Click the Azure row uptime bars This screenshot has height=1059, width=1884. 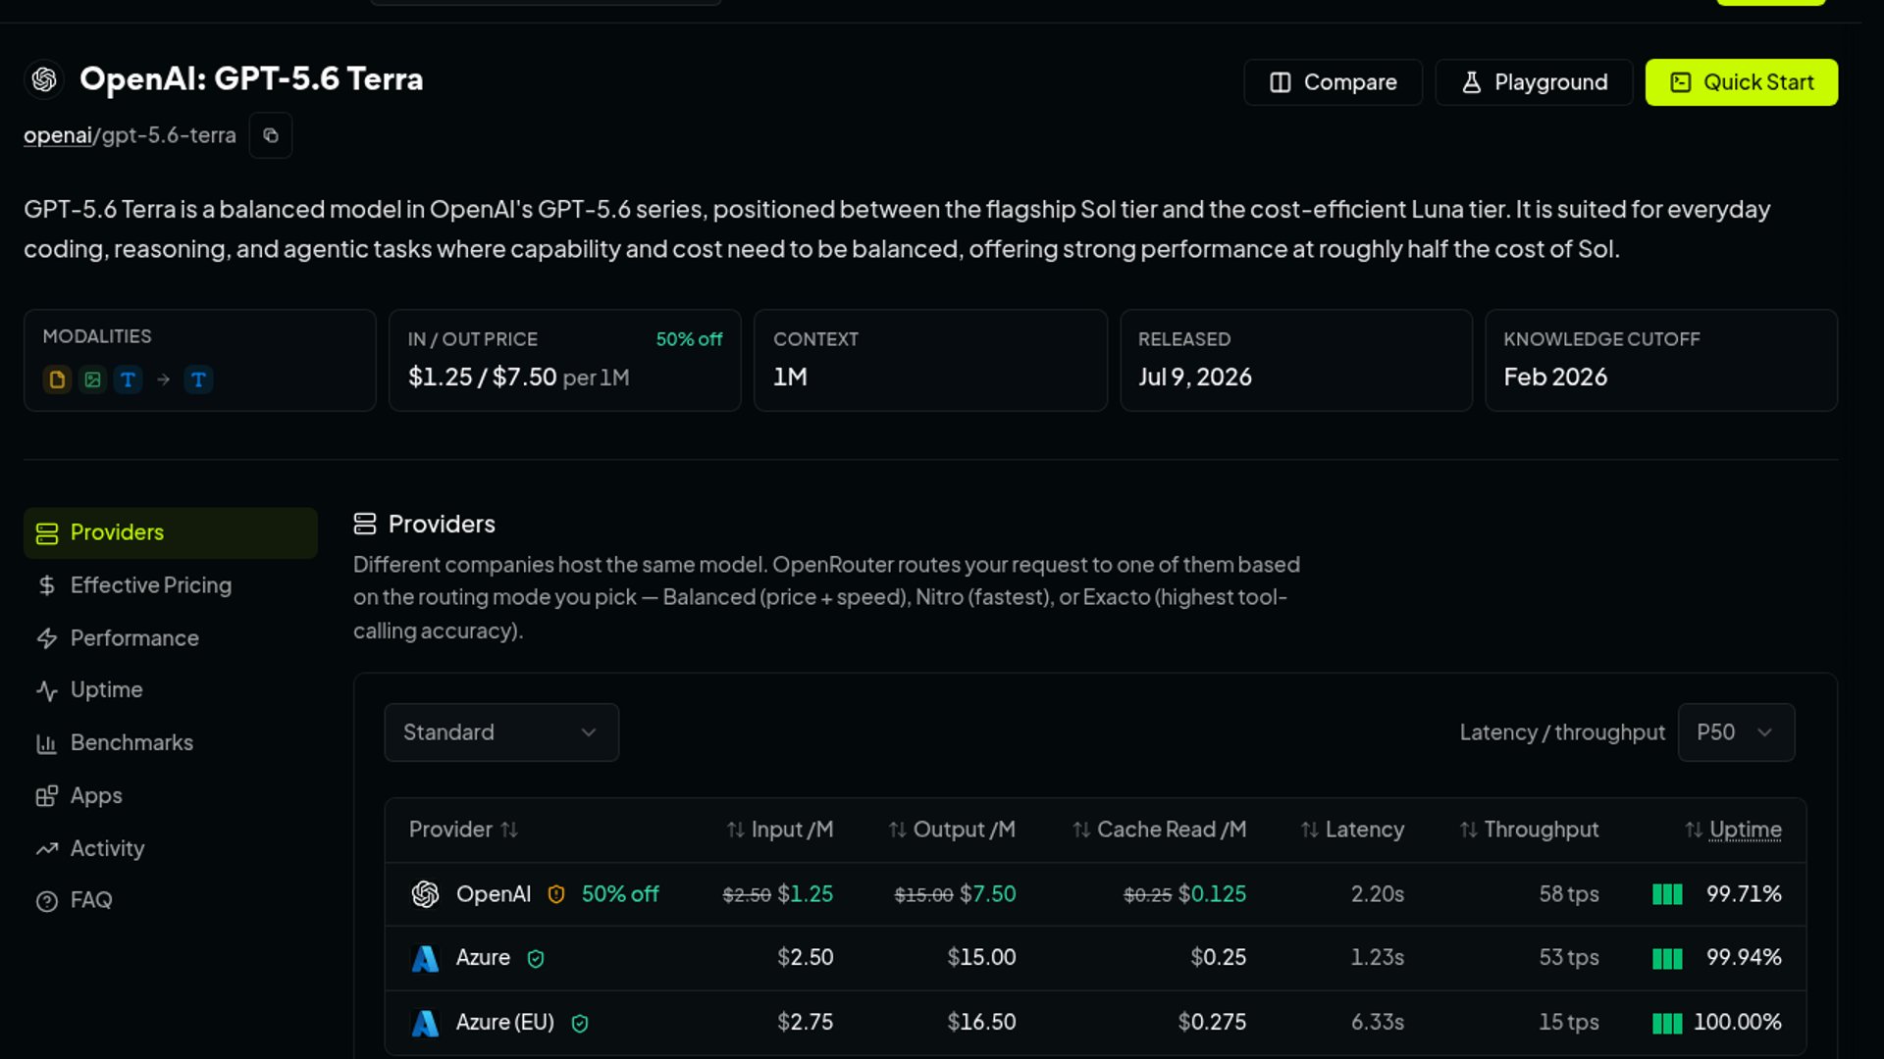(x=1667, y=958)
